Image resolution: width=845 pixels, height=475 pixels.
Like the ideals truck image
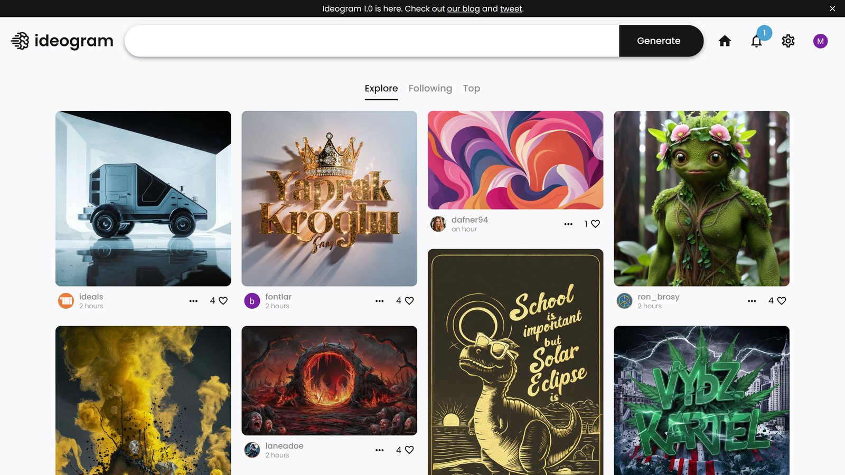pos(223,301)
